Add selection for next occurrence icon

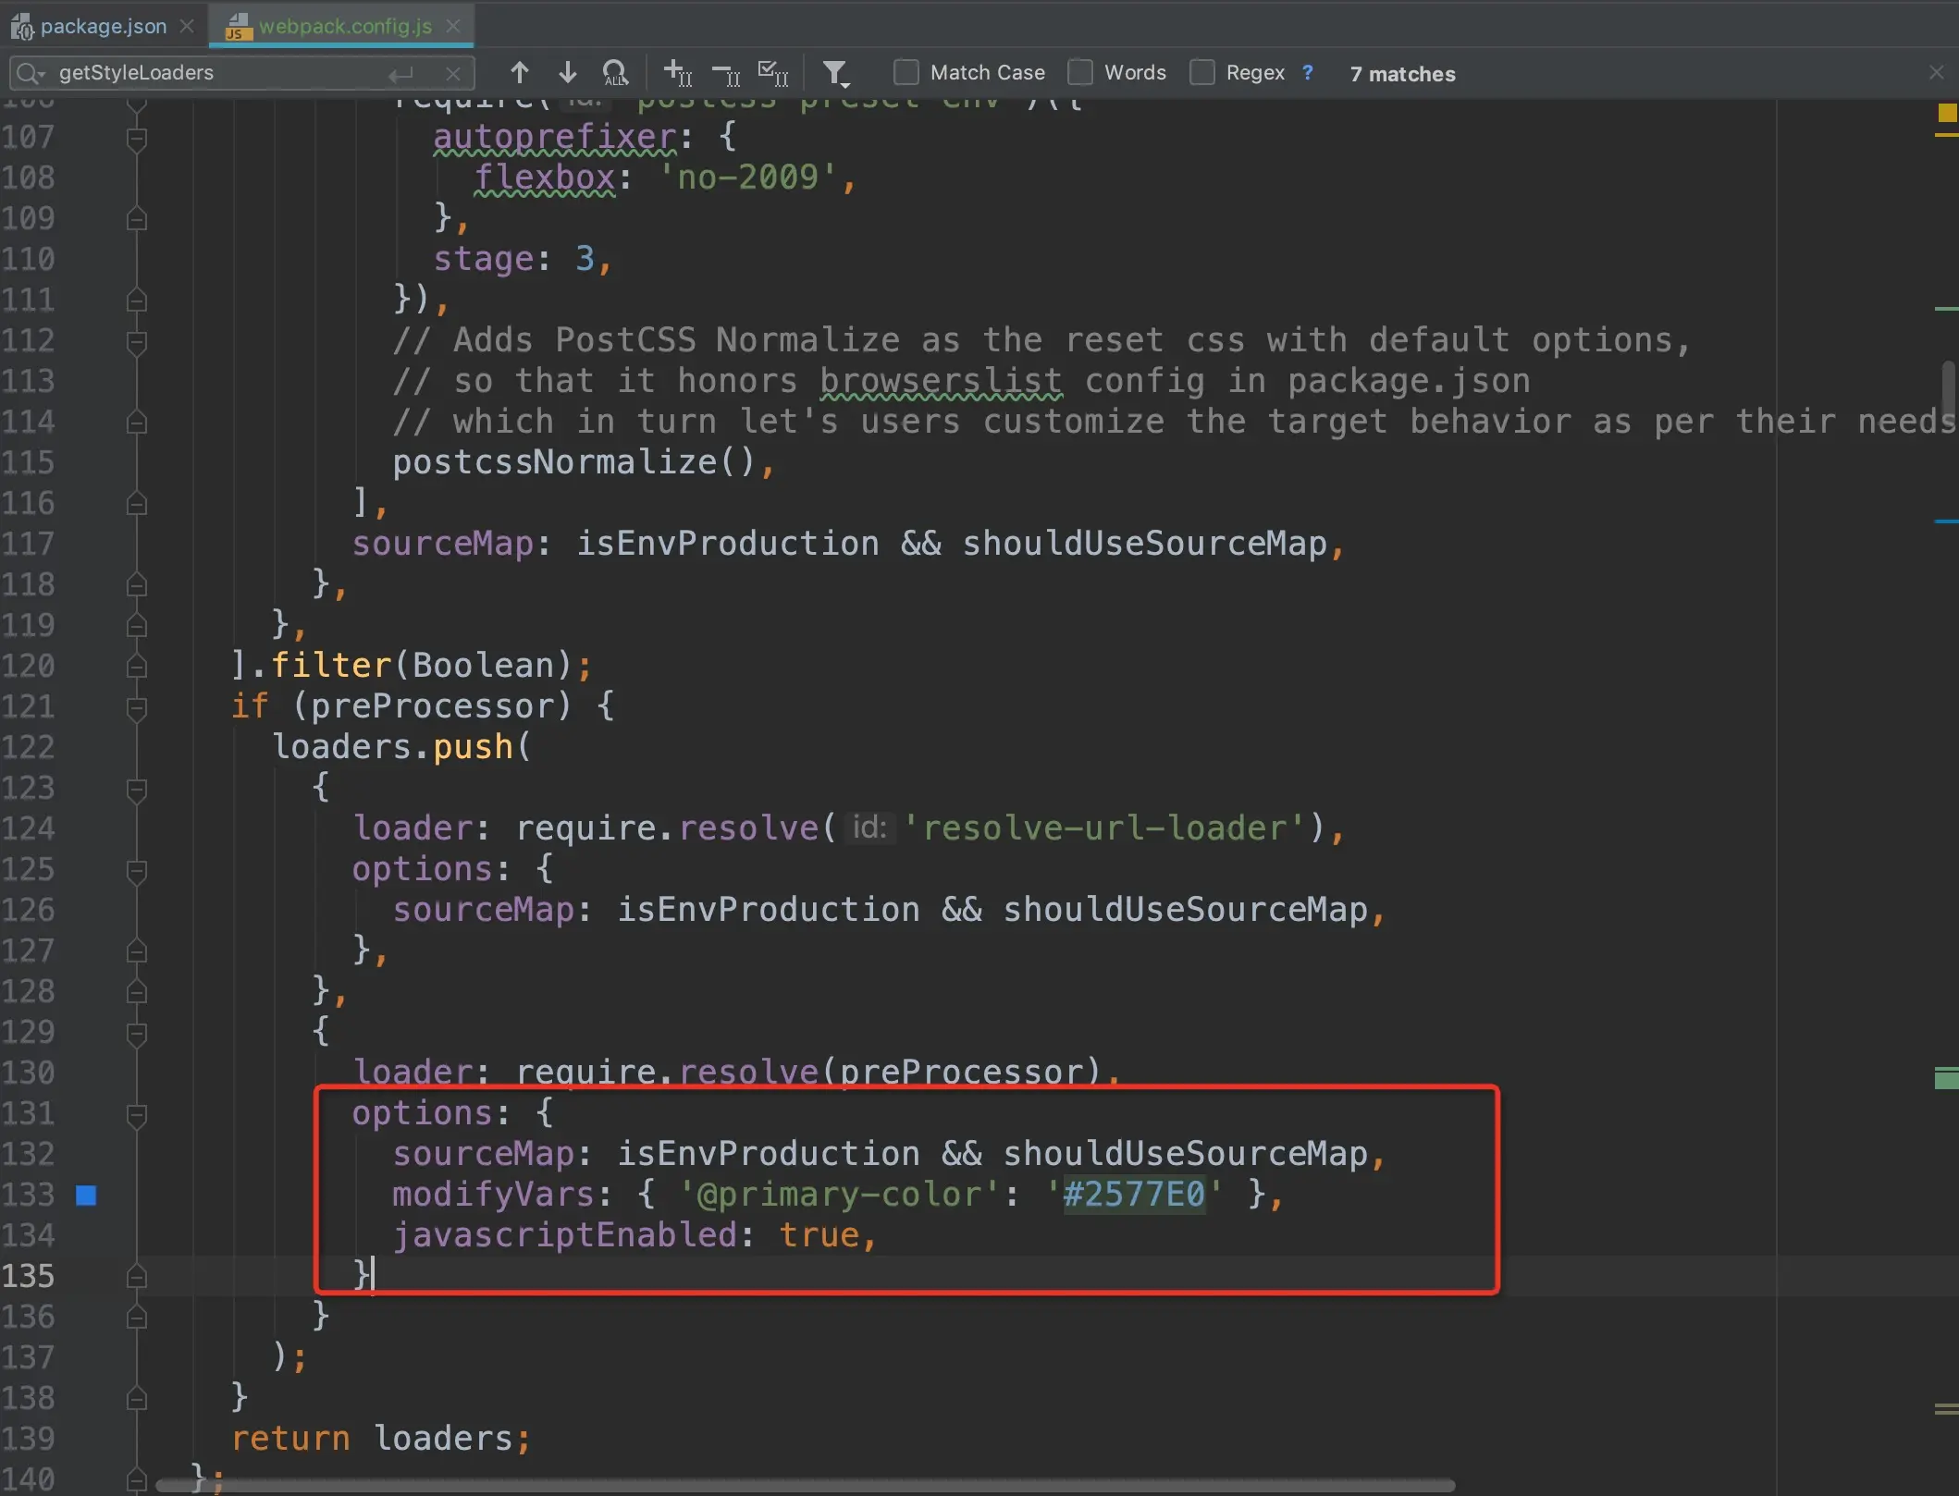(678, 72)
